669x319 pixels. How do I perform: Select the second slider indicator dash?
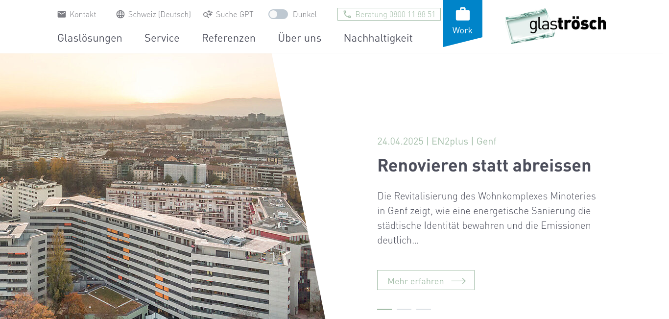(404, 309)
